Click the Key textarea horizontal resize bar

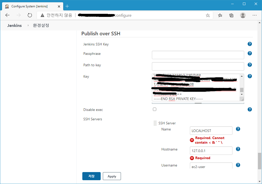click(x=198, y=103)
